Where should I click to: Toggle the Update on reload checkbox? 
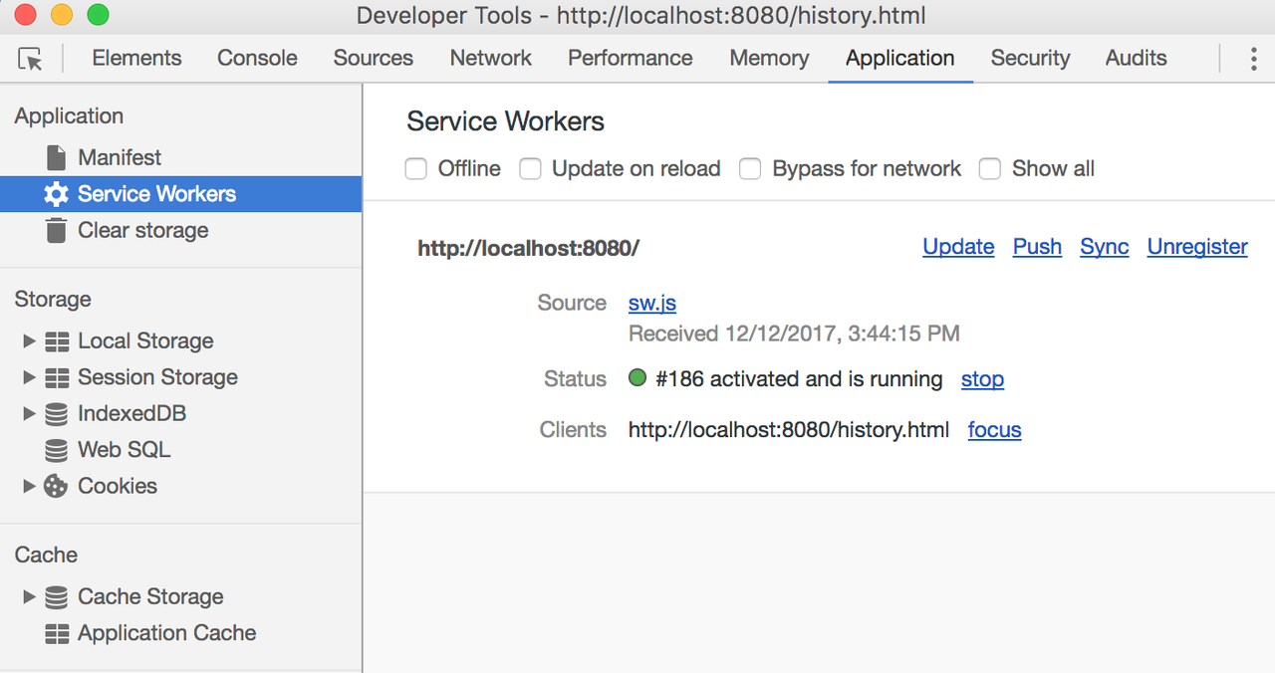coord(531,169)
